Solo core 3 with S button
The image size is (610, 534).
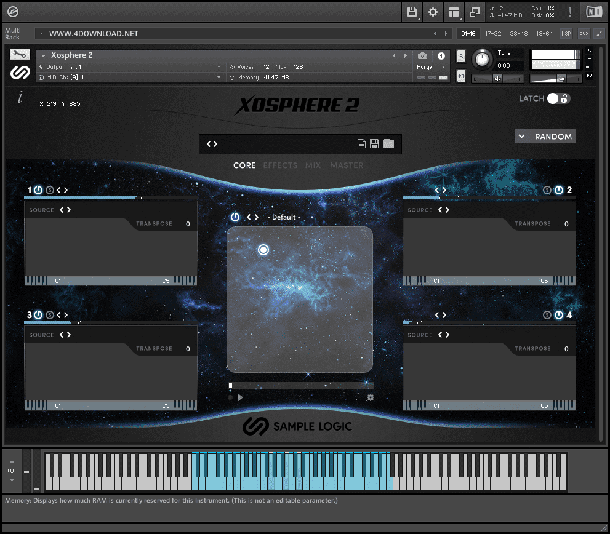click(x=50, y=314)
